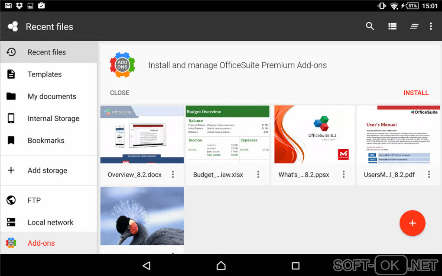Viewport: 442px width, 276px height.
Task: Tap the Android recent apps button
Action: [296, 266]
